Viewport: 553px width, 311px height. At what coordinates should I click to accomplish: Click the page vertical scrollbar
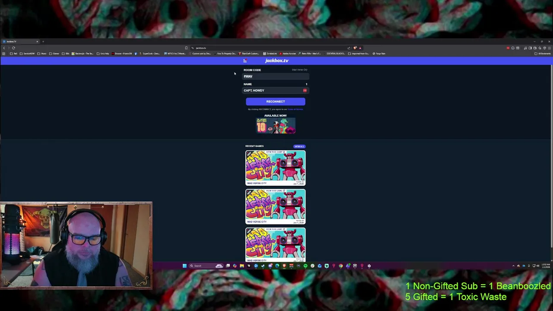click(552, 155)
